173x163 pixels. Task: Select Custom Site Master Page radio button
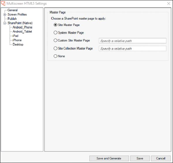coord(55,40)
